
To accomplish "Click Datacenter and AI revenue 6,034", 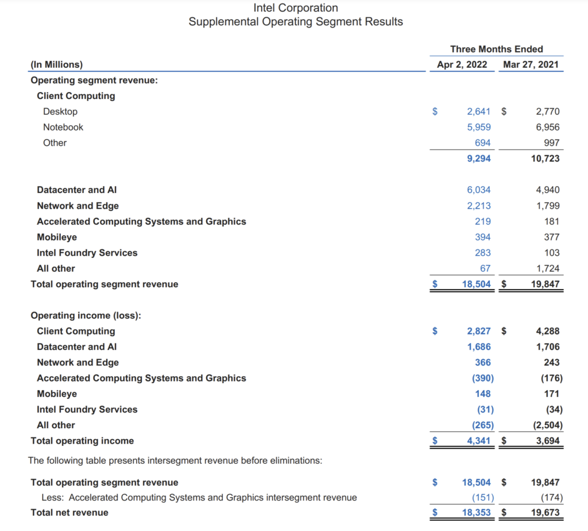I will (x=478, y=190).
